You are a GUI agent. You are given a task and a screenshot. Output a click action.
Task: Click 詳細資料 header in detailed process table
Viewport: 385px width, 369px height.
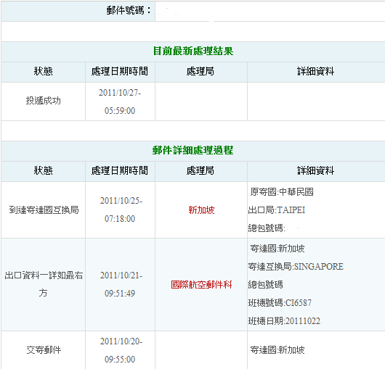[315, 170]
